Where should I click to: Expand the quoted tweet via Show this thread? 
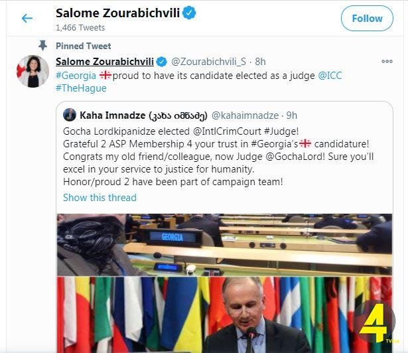point(100,198)
